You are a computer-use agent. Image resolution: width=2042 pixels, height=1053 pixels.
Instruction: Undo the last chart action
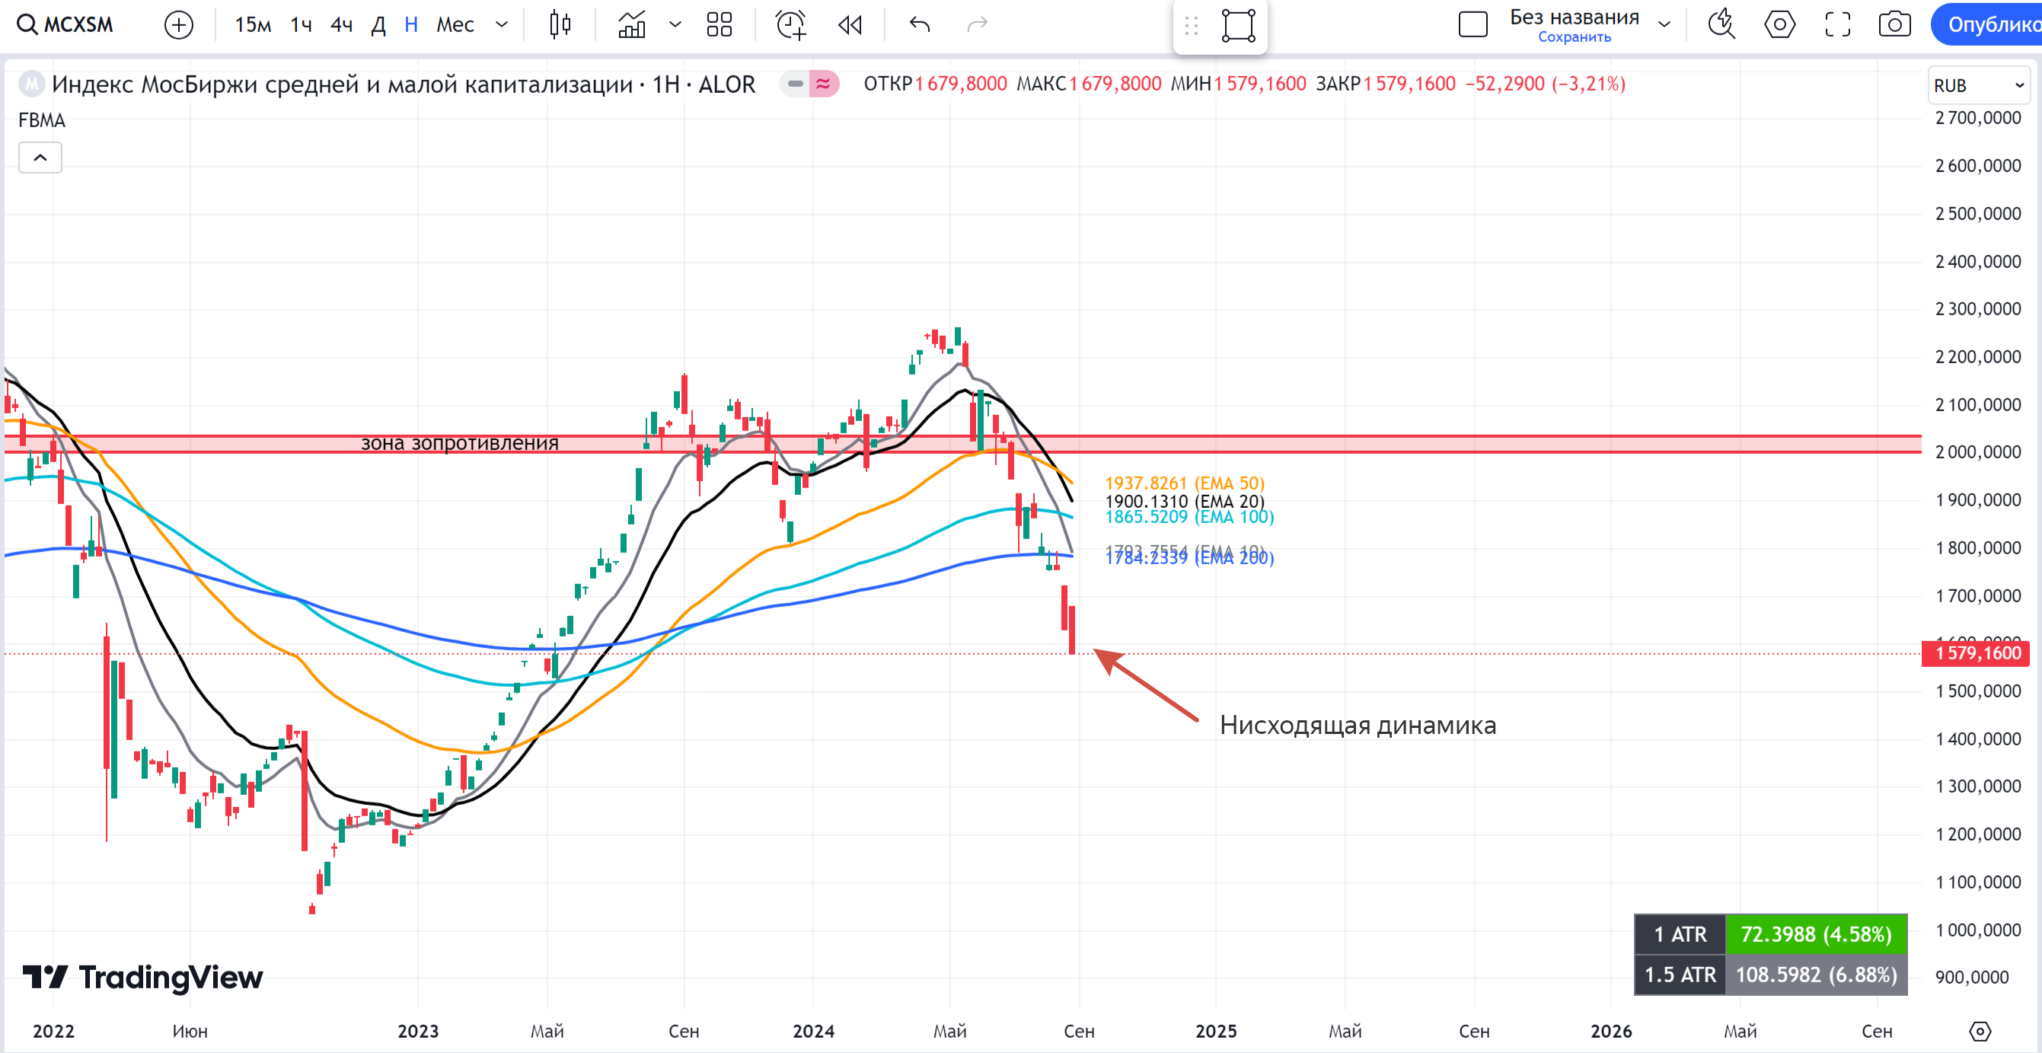point(920,24)
